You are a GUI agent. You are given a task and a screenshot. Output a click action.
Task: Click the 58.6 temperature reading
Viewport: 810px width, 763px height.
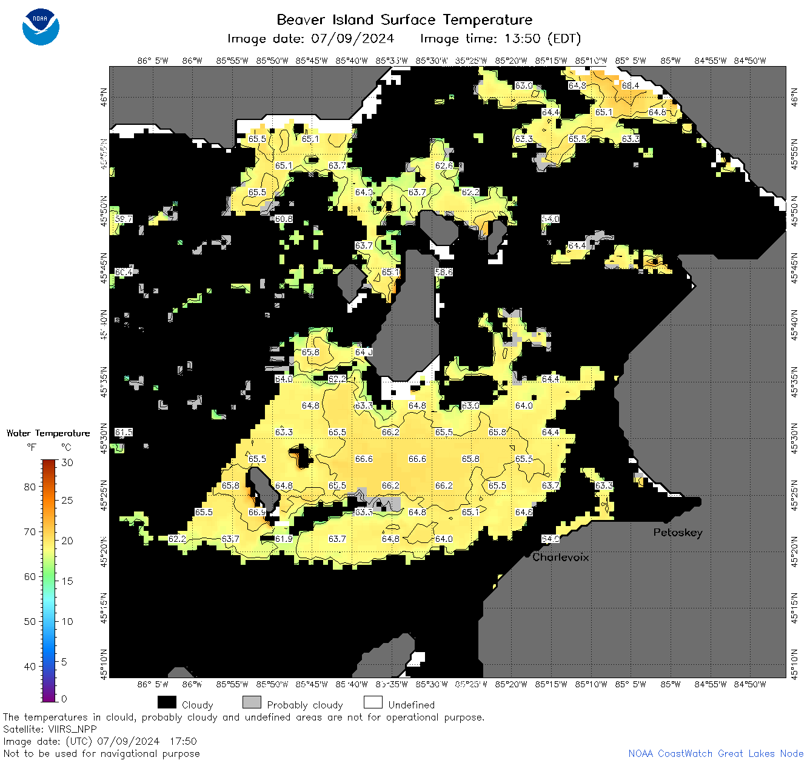coord(444,272)
